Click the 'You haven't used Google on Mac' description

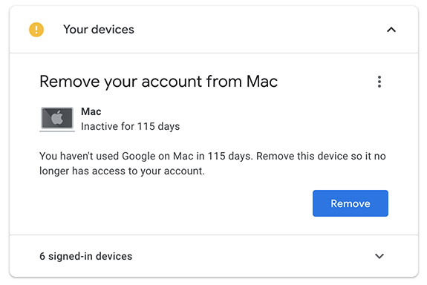coord(212,163)
